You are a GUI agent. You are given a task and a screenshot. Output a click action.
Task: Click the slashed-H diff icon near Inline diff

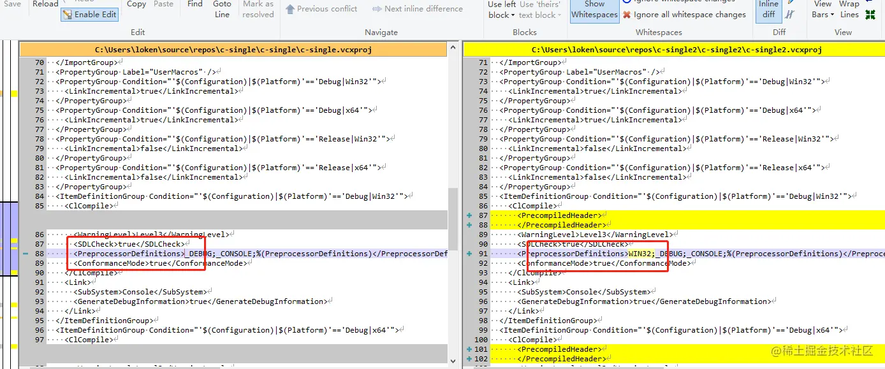tap(789, 14)
